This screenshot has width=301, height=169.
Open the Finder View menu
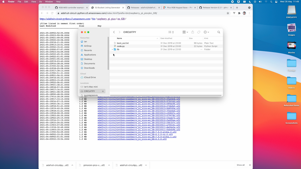(33, 2)
